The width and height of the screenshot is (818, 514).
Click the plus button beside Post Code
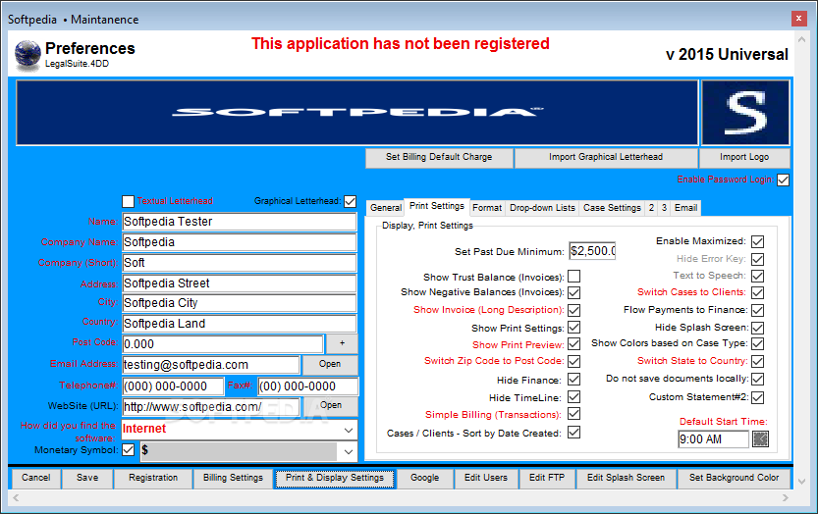342,343
